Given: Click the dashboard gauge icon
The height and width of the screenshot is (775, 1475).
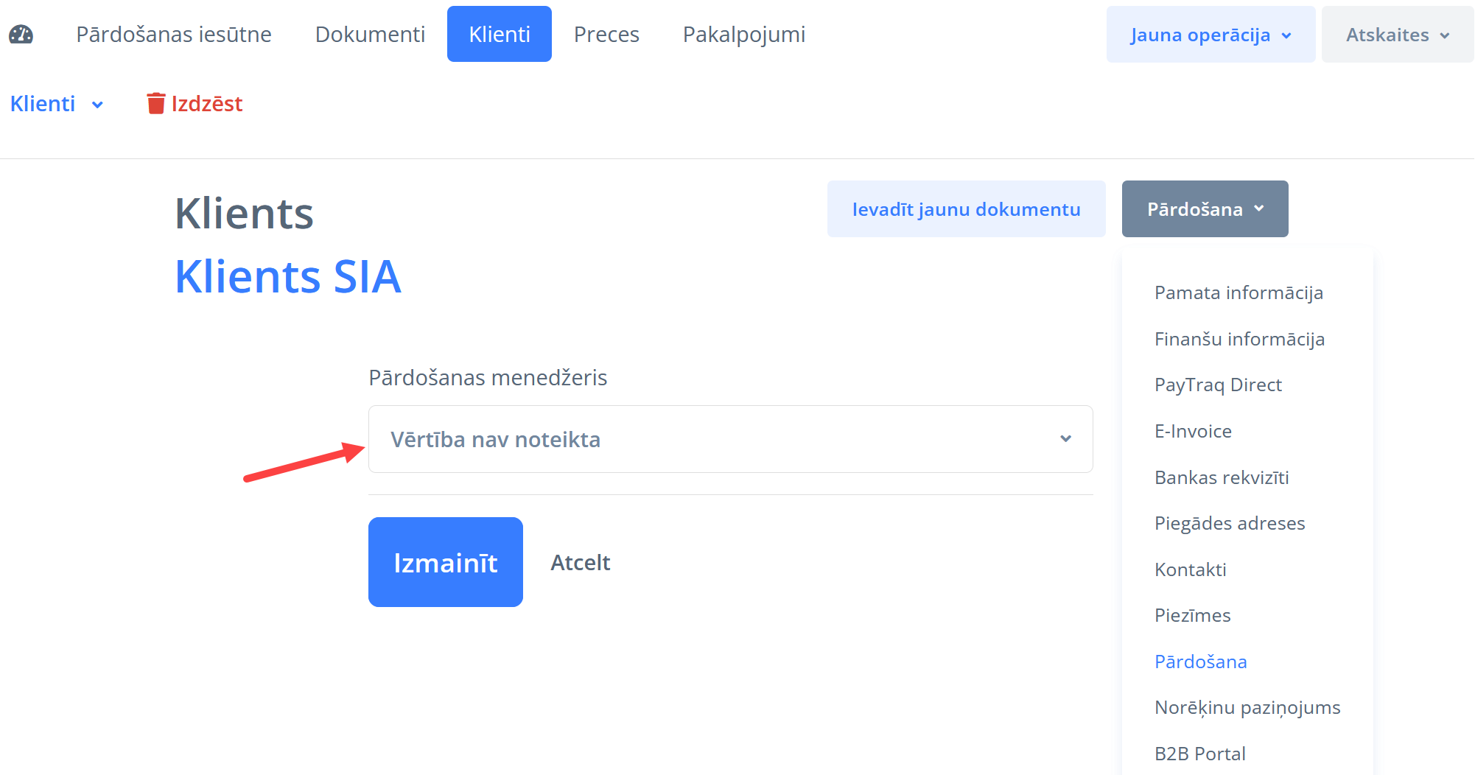Looking at the screenshot, I should pos(21,34).
